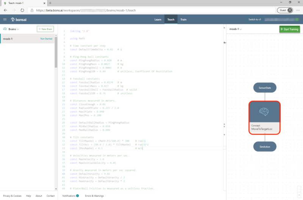Click the address bar URL
Screen dimensions: 303x200
pos(86,10)
